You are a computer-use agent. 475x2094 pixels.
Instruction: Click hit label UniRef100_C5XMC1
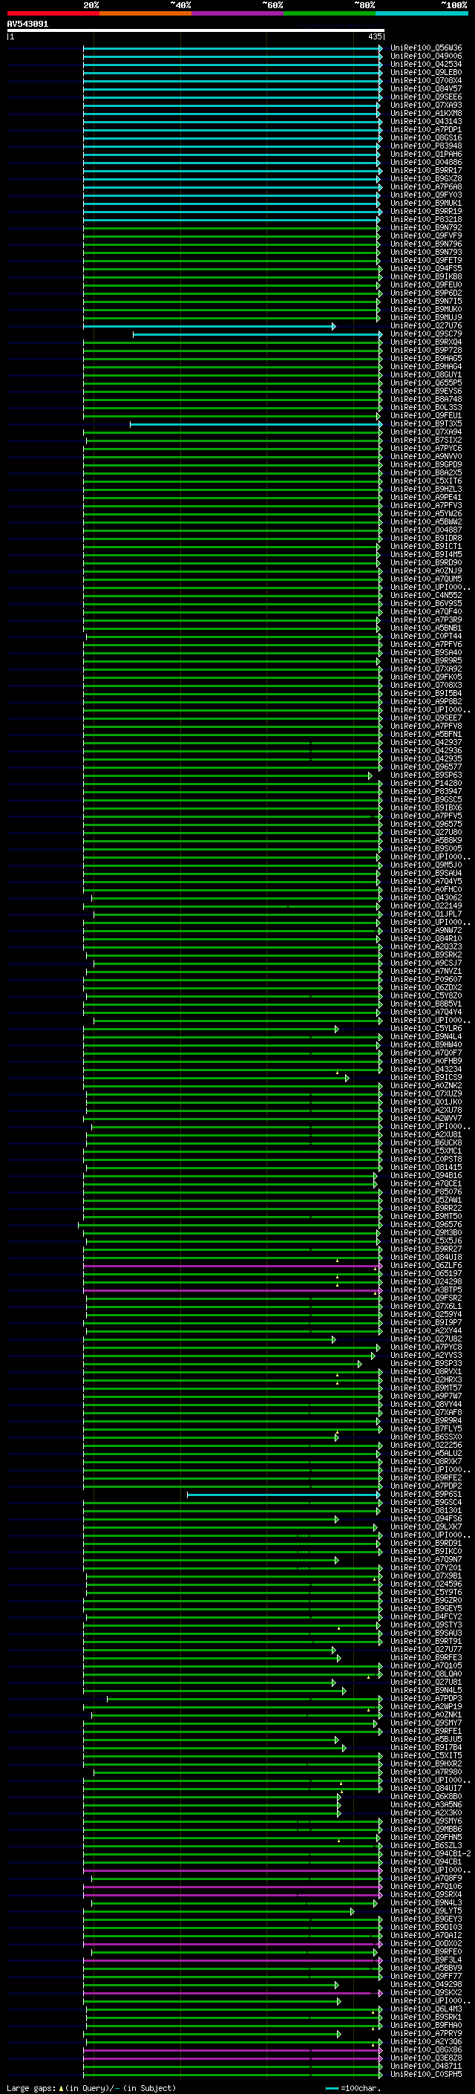(426, 1150)
